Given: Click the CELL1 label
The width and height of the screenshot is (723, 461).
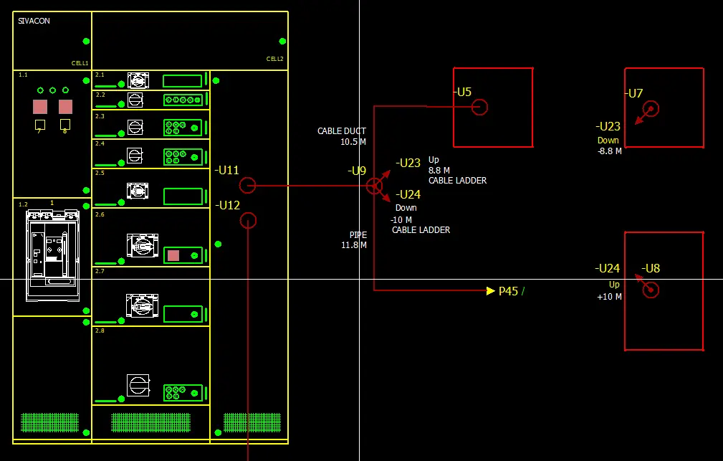Looking at the screenshot, I should [80, 63].
